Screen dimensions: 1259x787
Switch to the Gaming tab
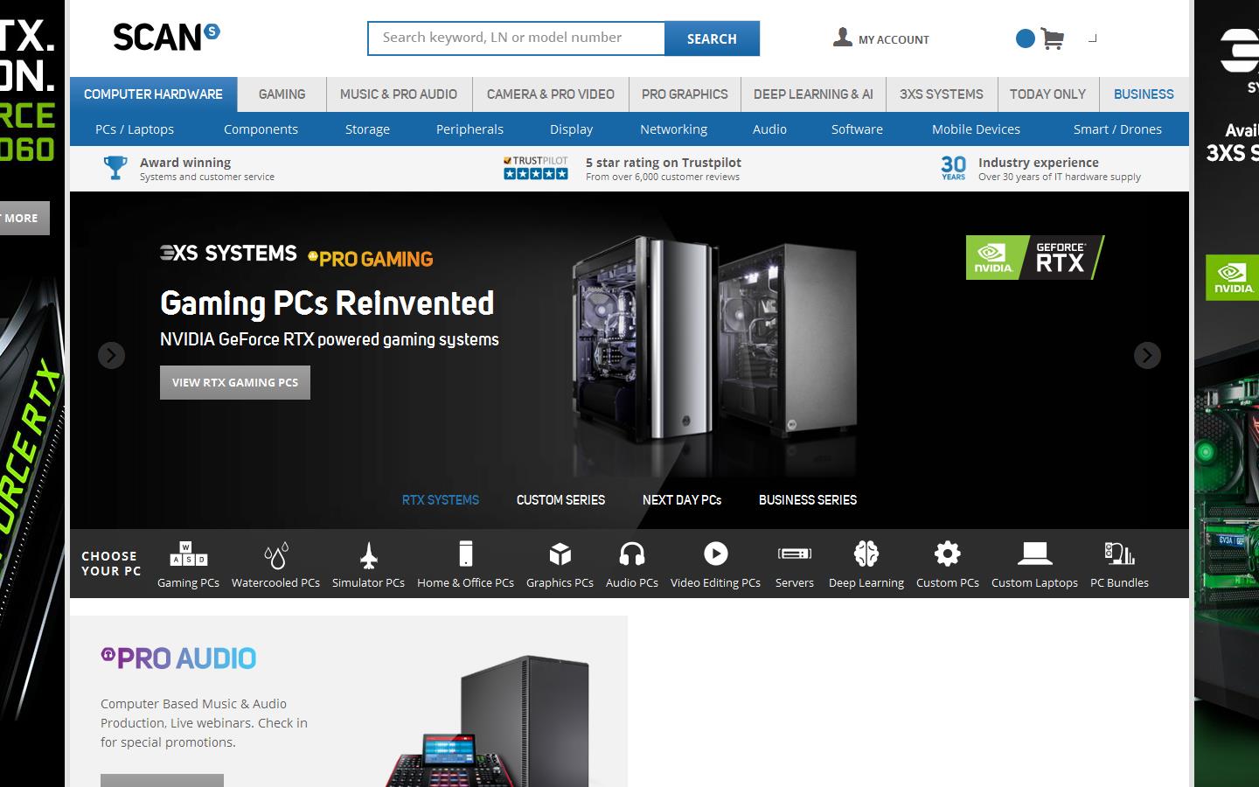282,94
